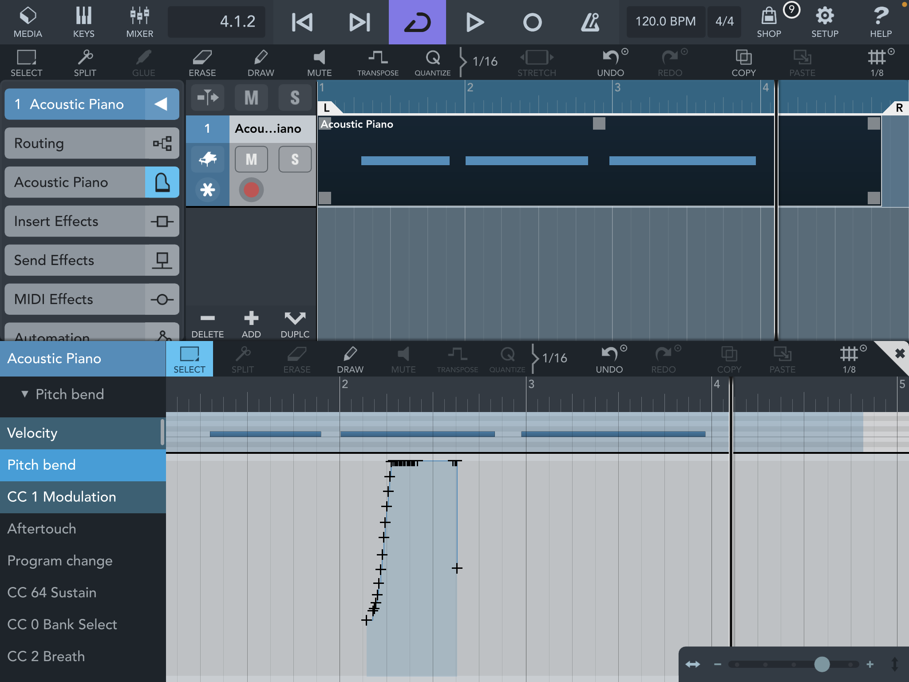
Task: Mute the Acoustic Piano track
Action: [251, 159]
